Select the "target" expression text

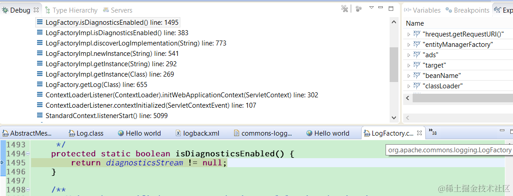click(x=434, y=65)
